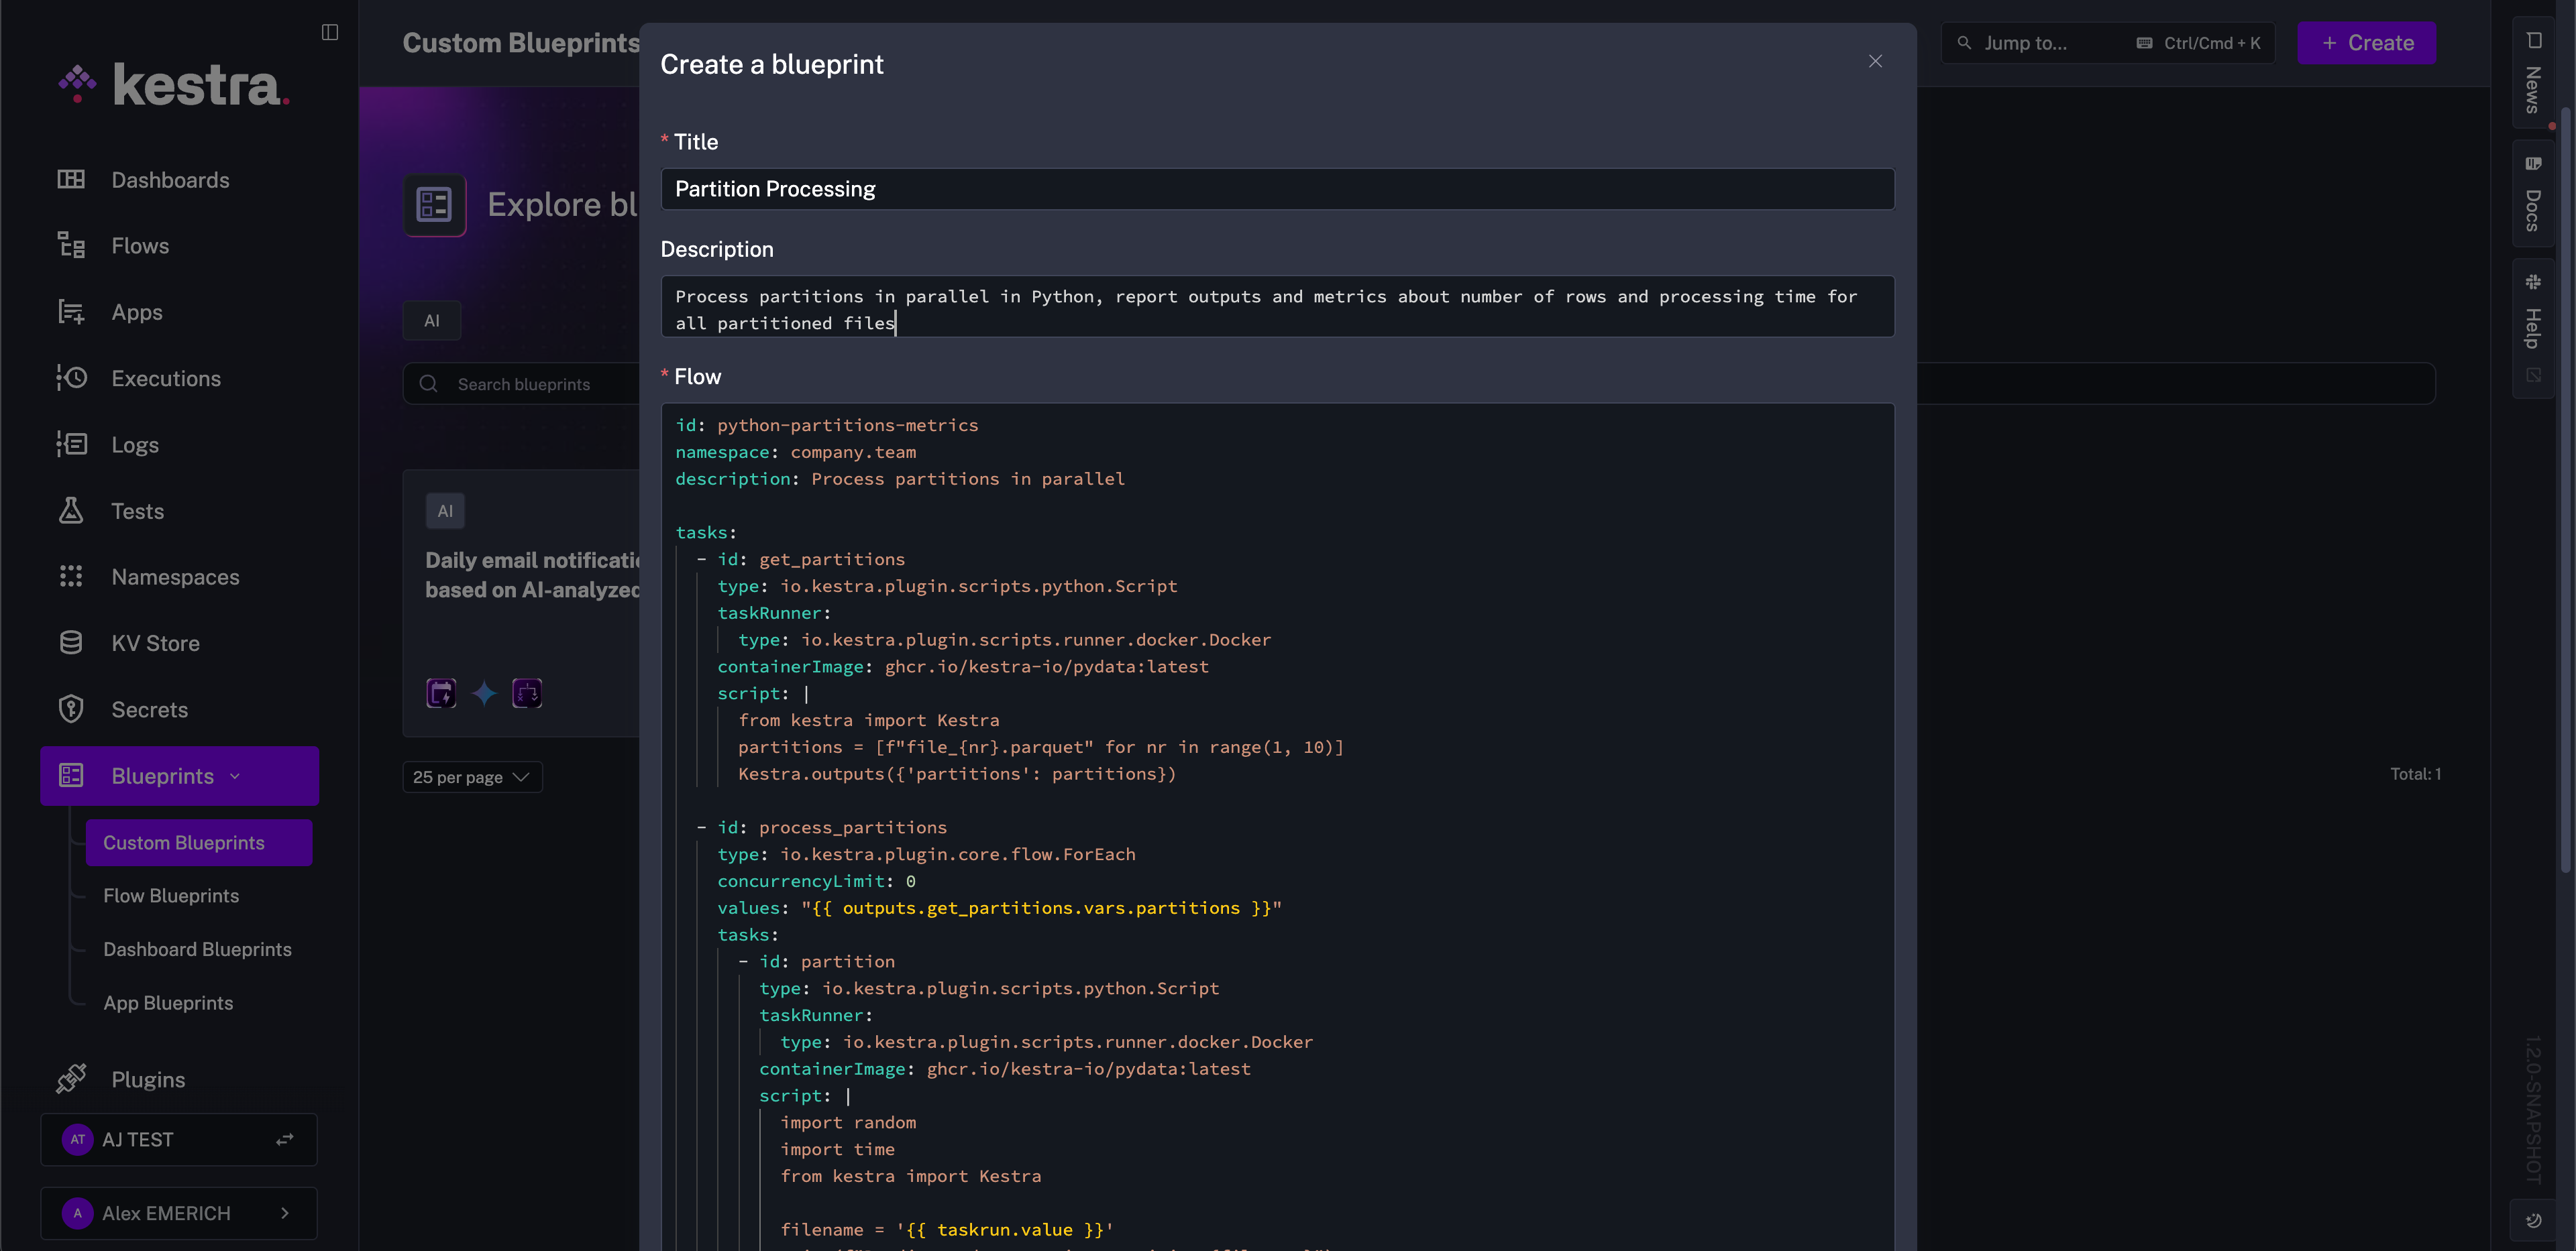This screenshot has width=2576, height=1251.
Task: Open the 25 per page dropdown
Action: tap(472, 778)
